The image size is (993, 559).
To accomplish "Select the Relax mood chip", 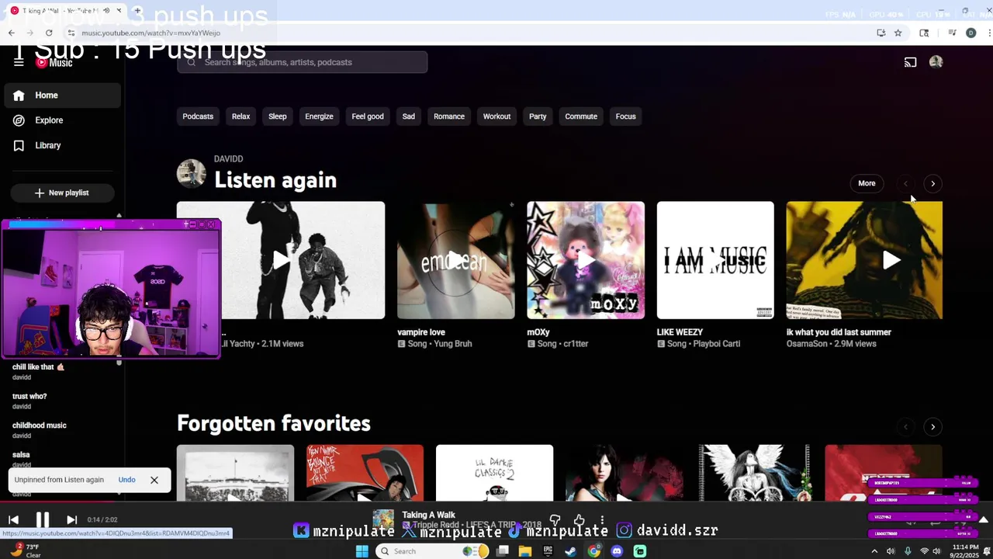I will (240, 116).
